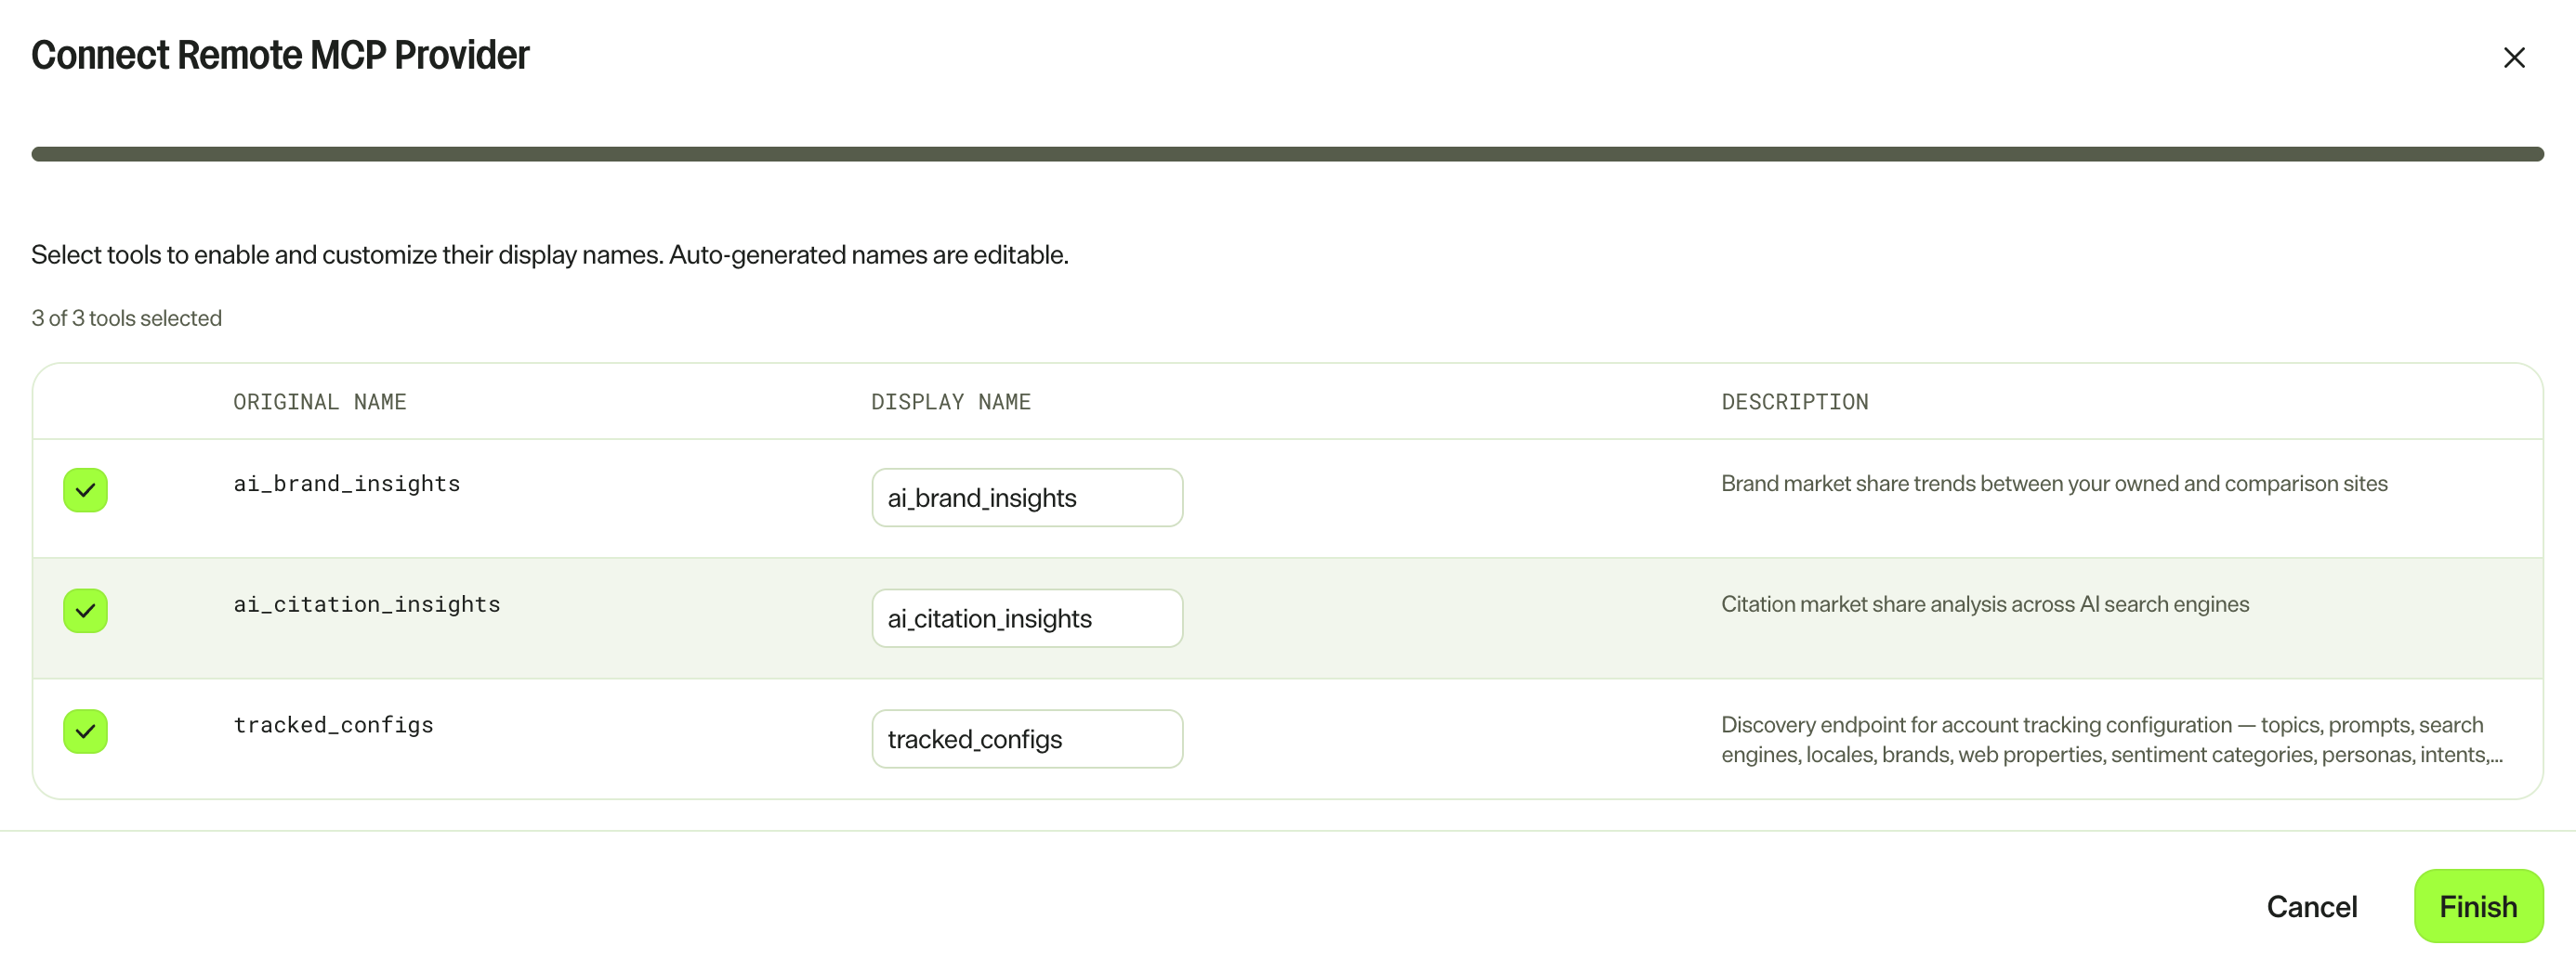The image size is (2576, 971).
Task: Click the setup progress bar
Action: 1287,154
